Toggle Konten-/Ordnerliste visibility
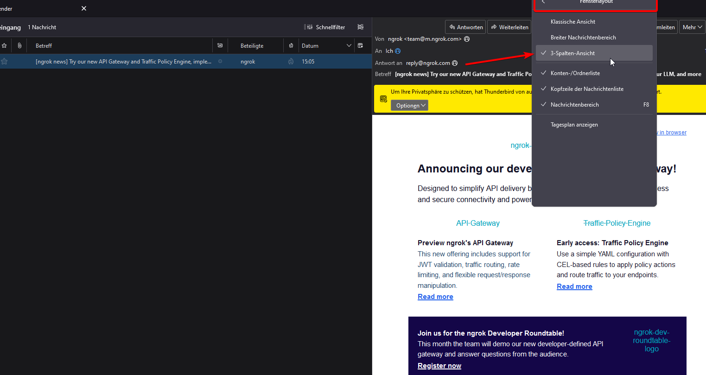706x375 pixels. pyautogui.click(x=575, y=73)
